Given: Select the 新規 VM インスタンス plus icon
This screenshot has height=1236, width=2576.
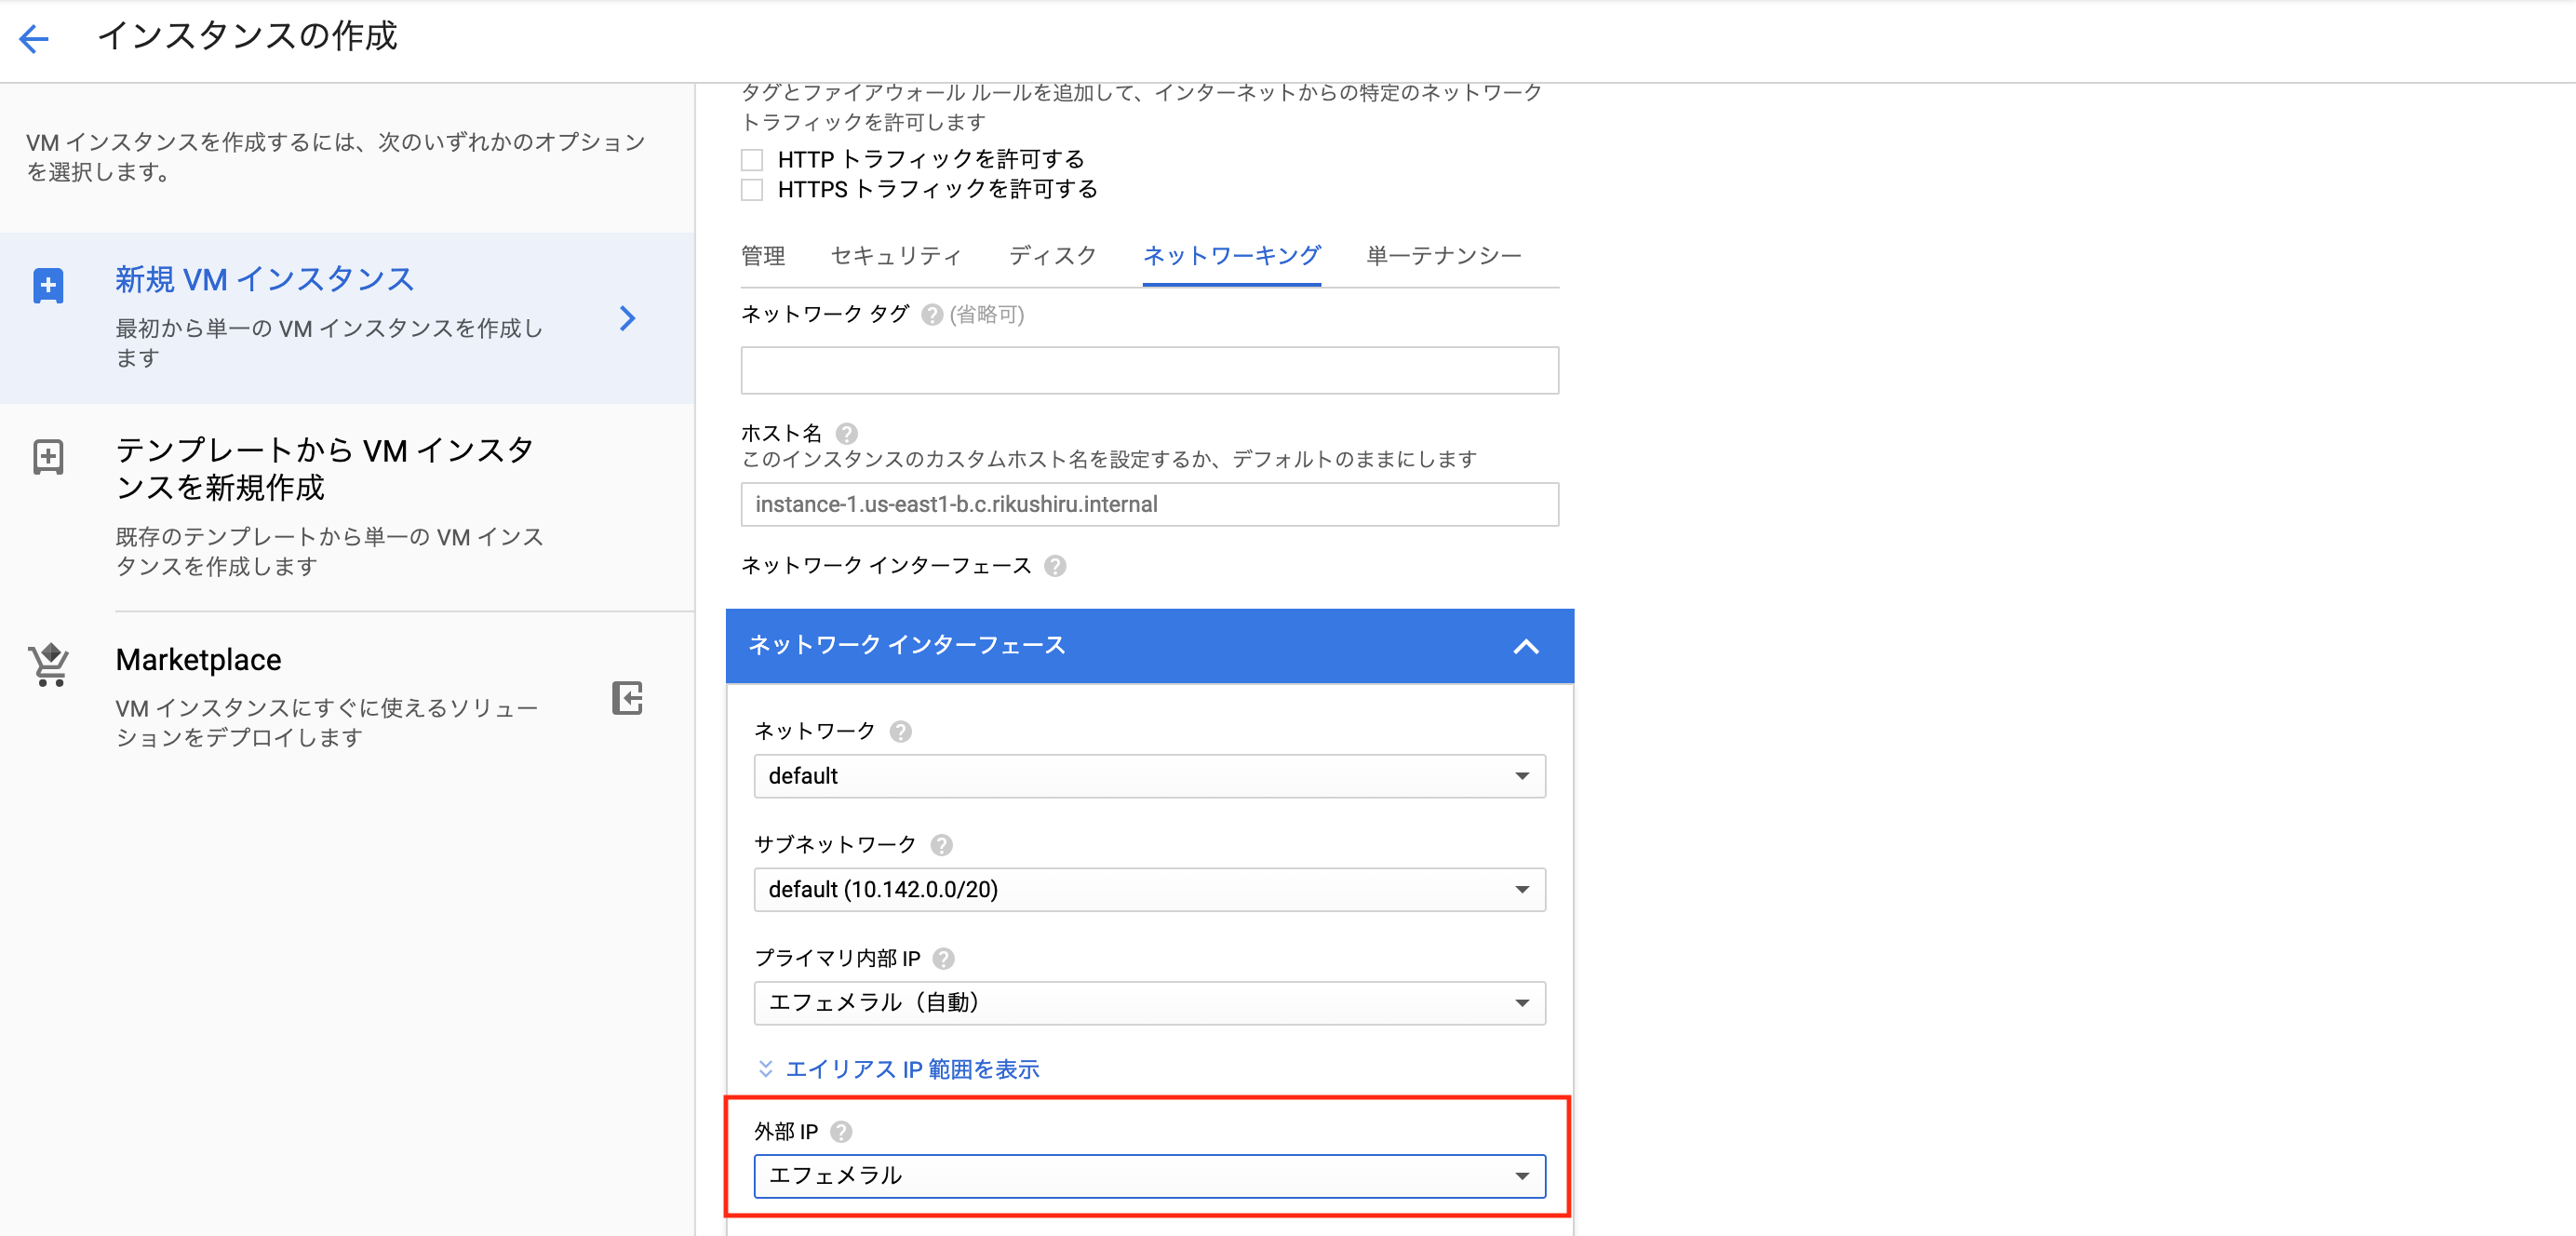Looking at the screenshot, I should coord(48,285).
